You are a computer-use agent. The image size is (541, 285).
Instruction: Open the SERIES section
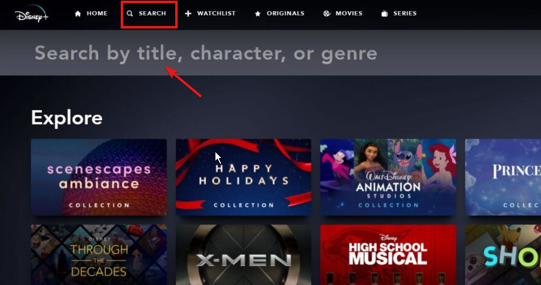405,14
